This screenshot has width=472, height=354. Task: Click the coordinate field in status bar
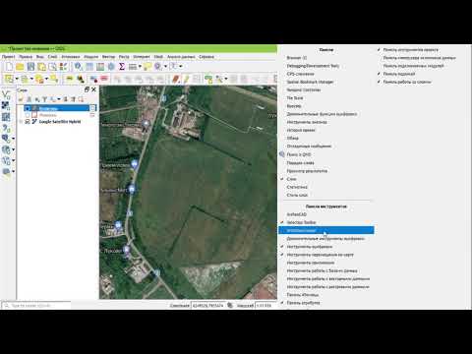(x=208, y=306)
